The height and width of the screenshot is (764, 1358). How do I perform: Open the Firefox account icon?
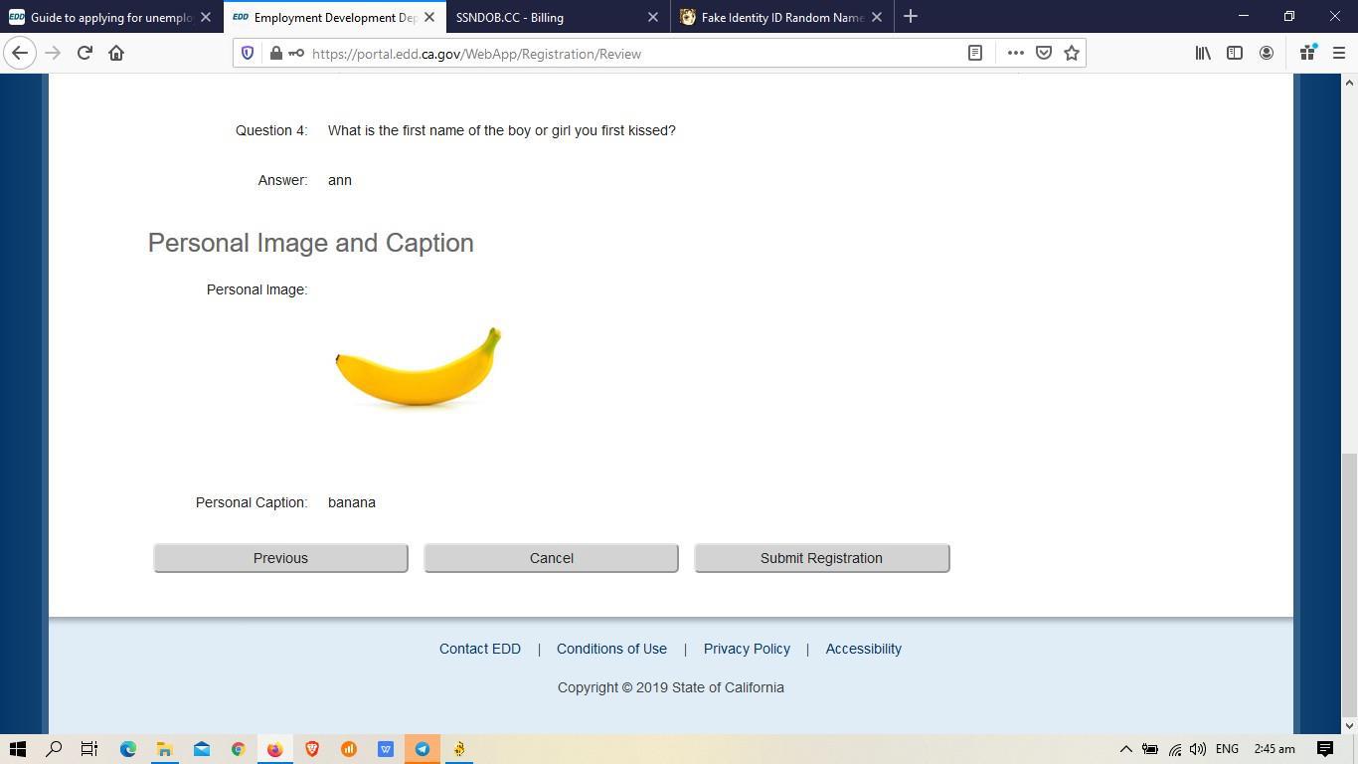[1267, 54]
